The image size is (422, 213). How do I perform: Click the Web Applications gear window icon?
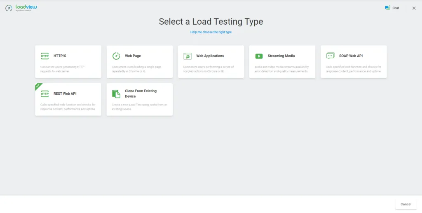188,56
